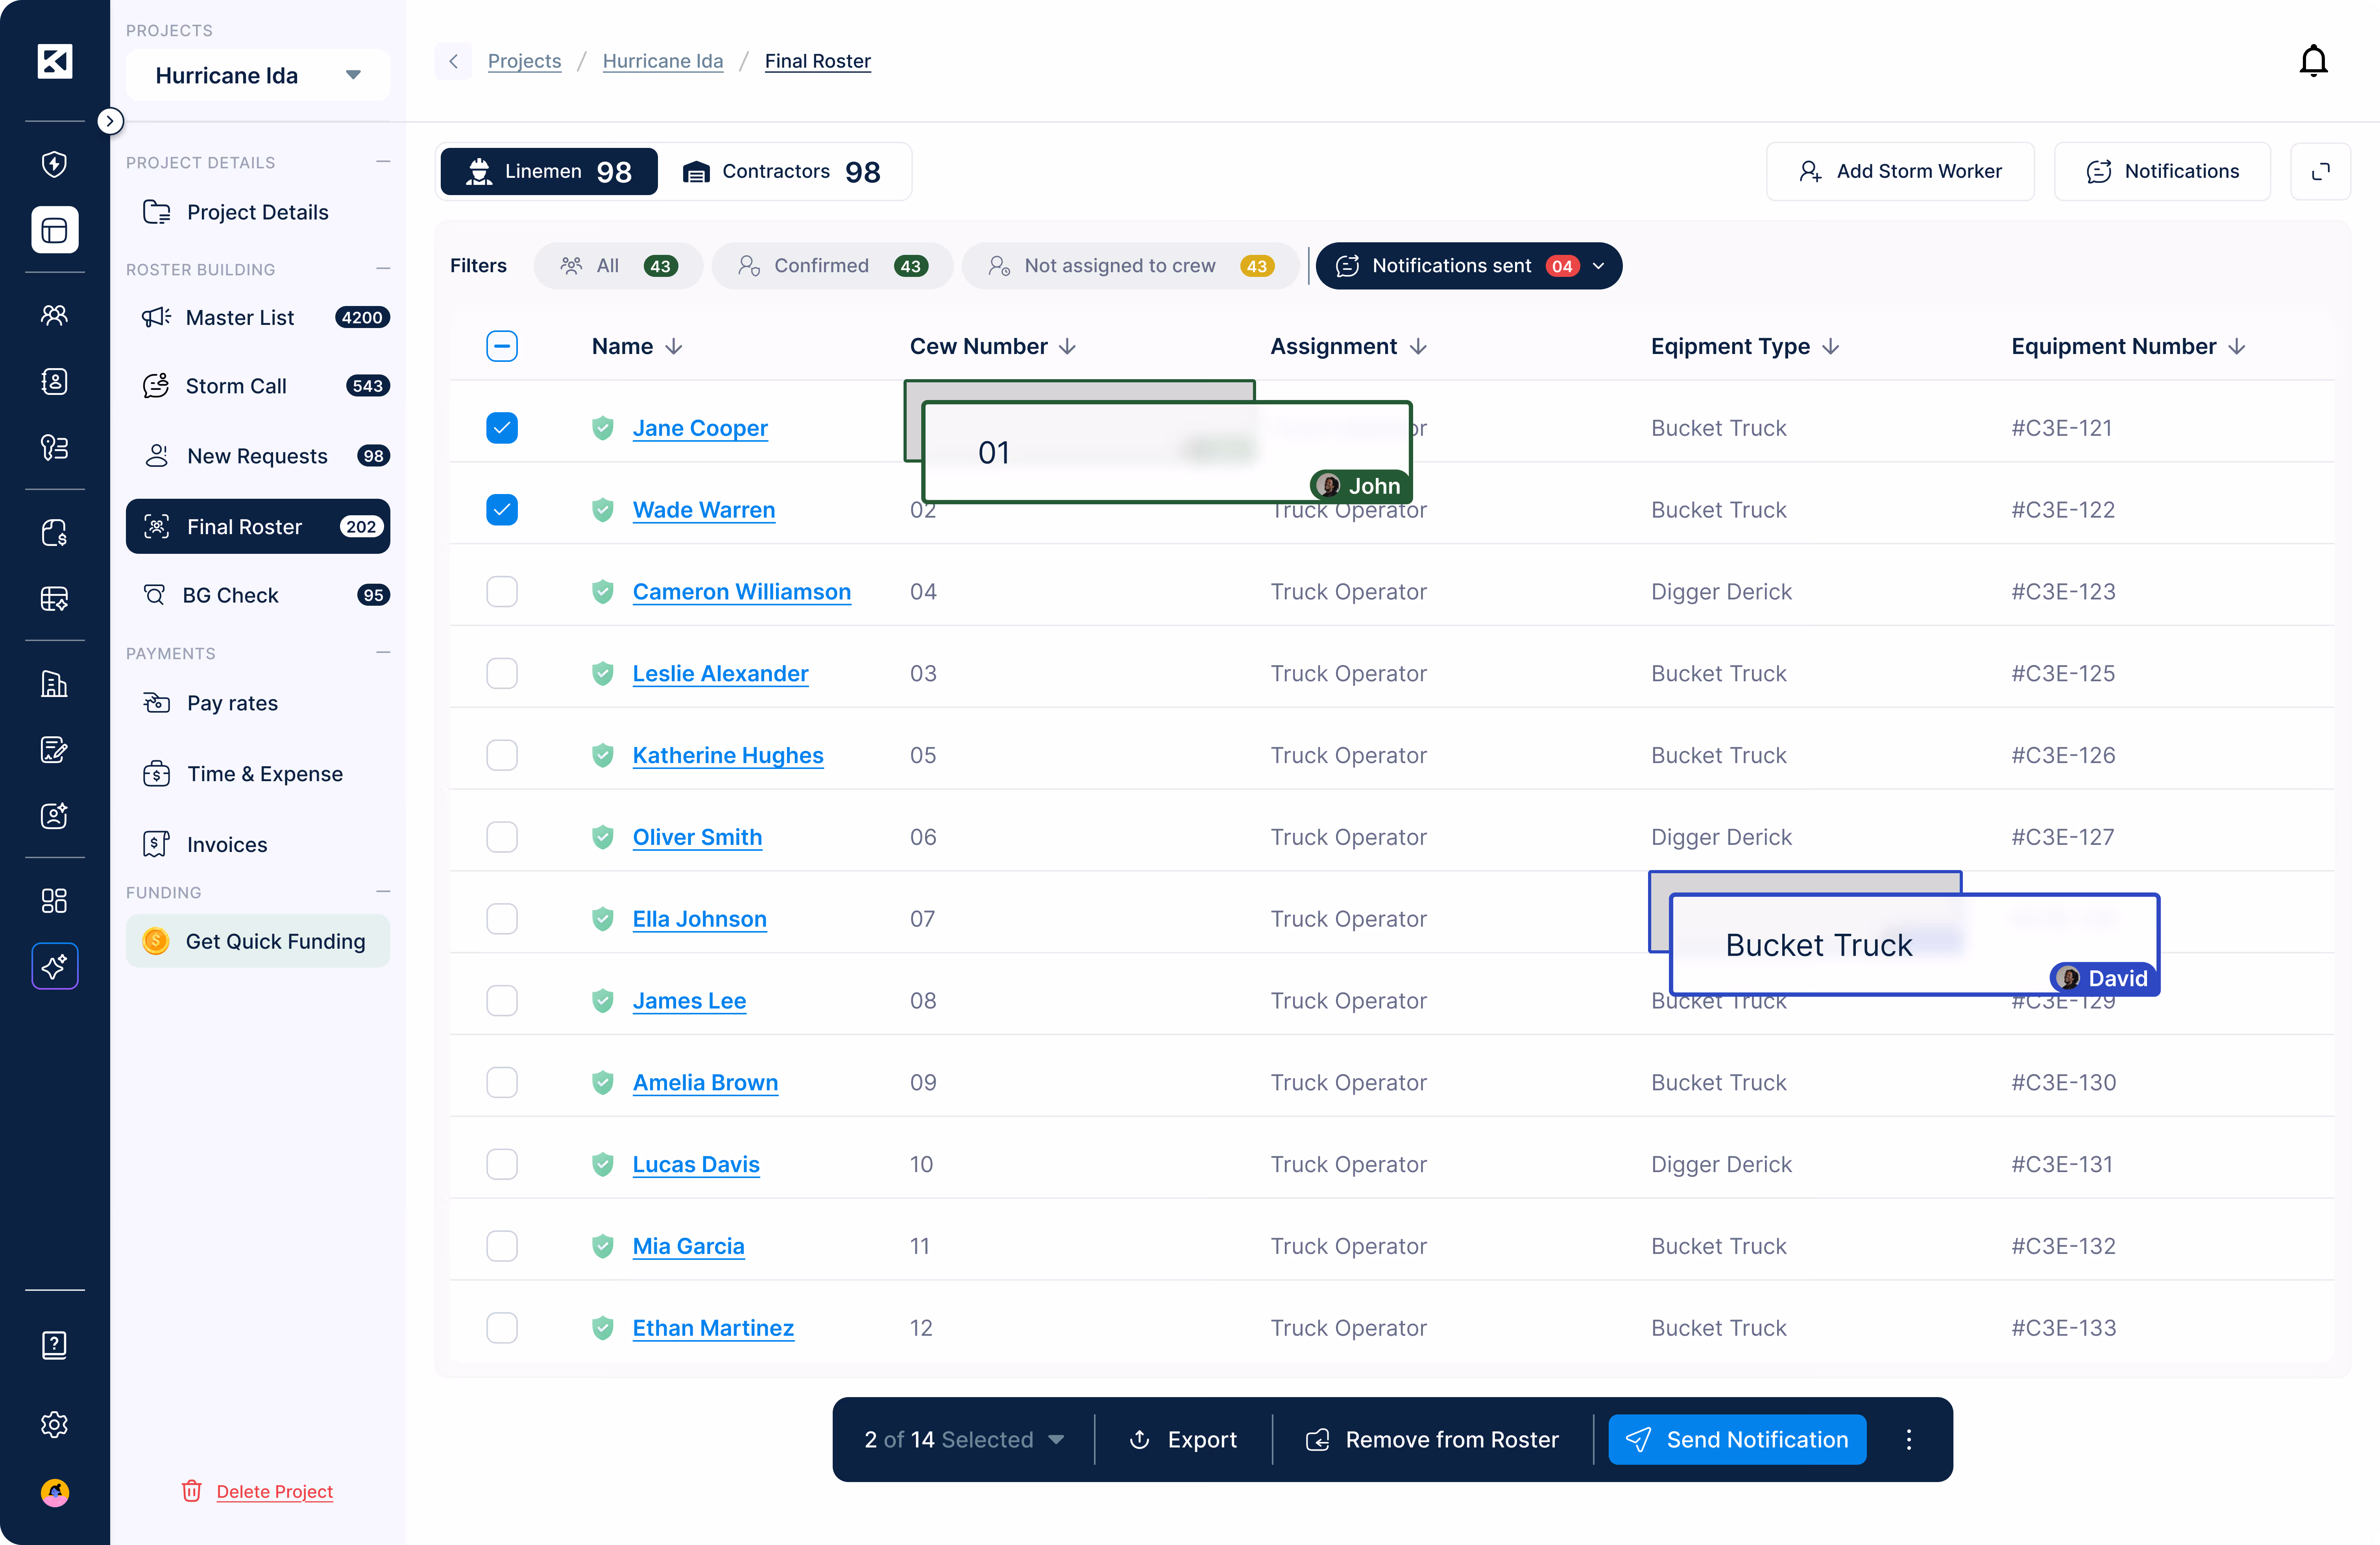Open Oliver Smith's profile link

pos(697,837)
